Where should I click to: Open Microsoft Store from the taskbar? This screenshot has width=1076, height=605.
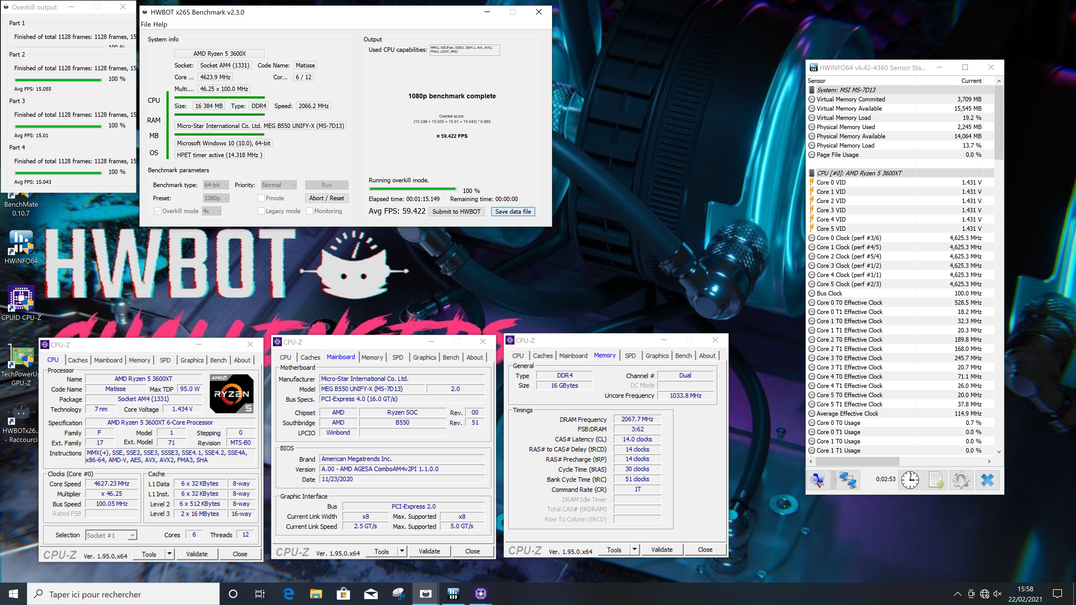343,594
